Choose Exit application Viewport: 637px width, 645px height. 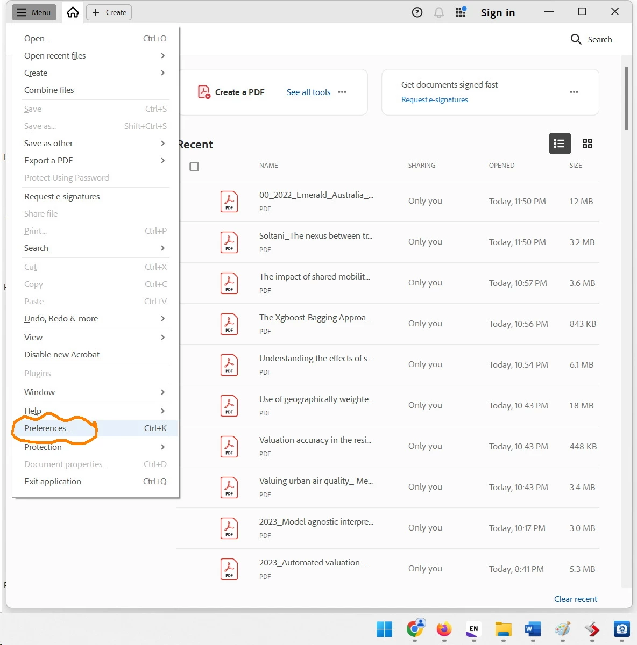(x=95, y=482)
